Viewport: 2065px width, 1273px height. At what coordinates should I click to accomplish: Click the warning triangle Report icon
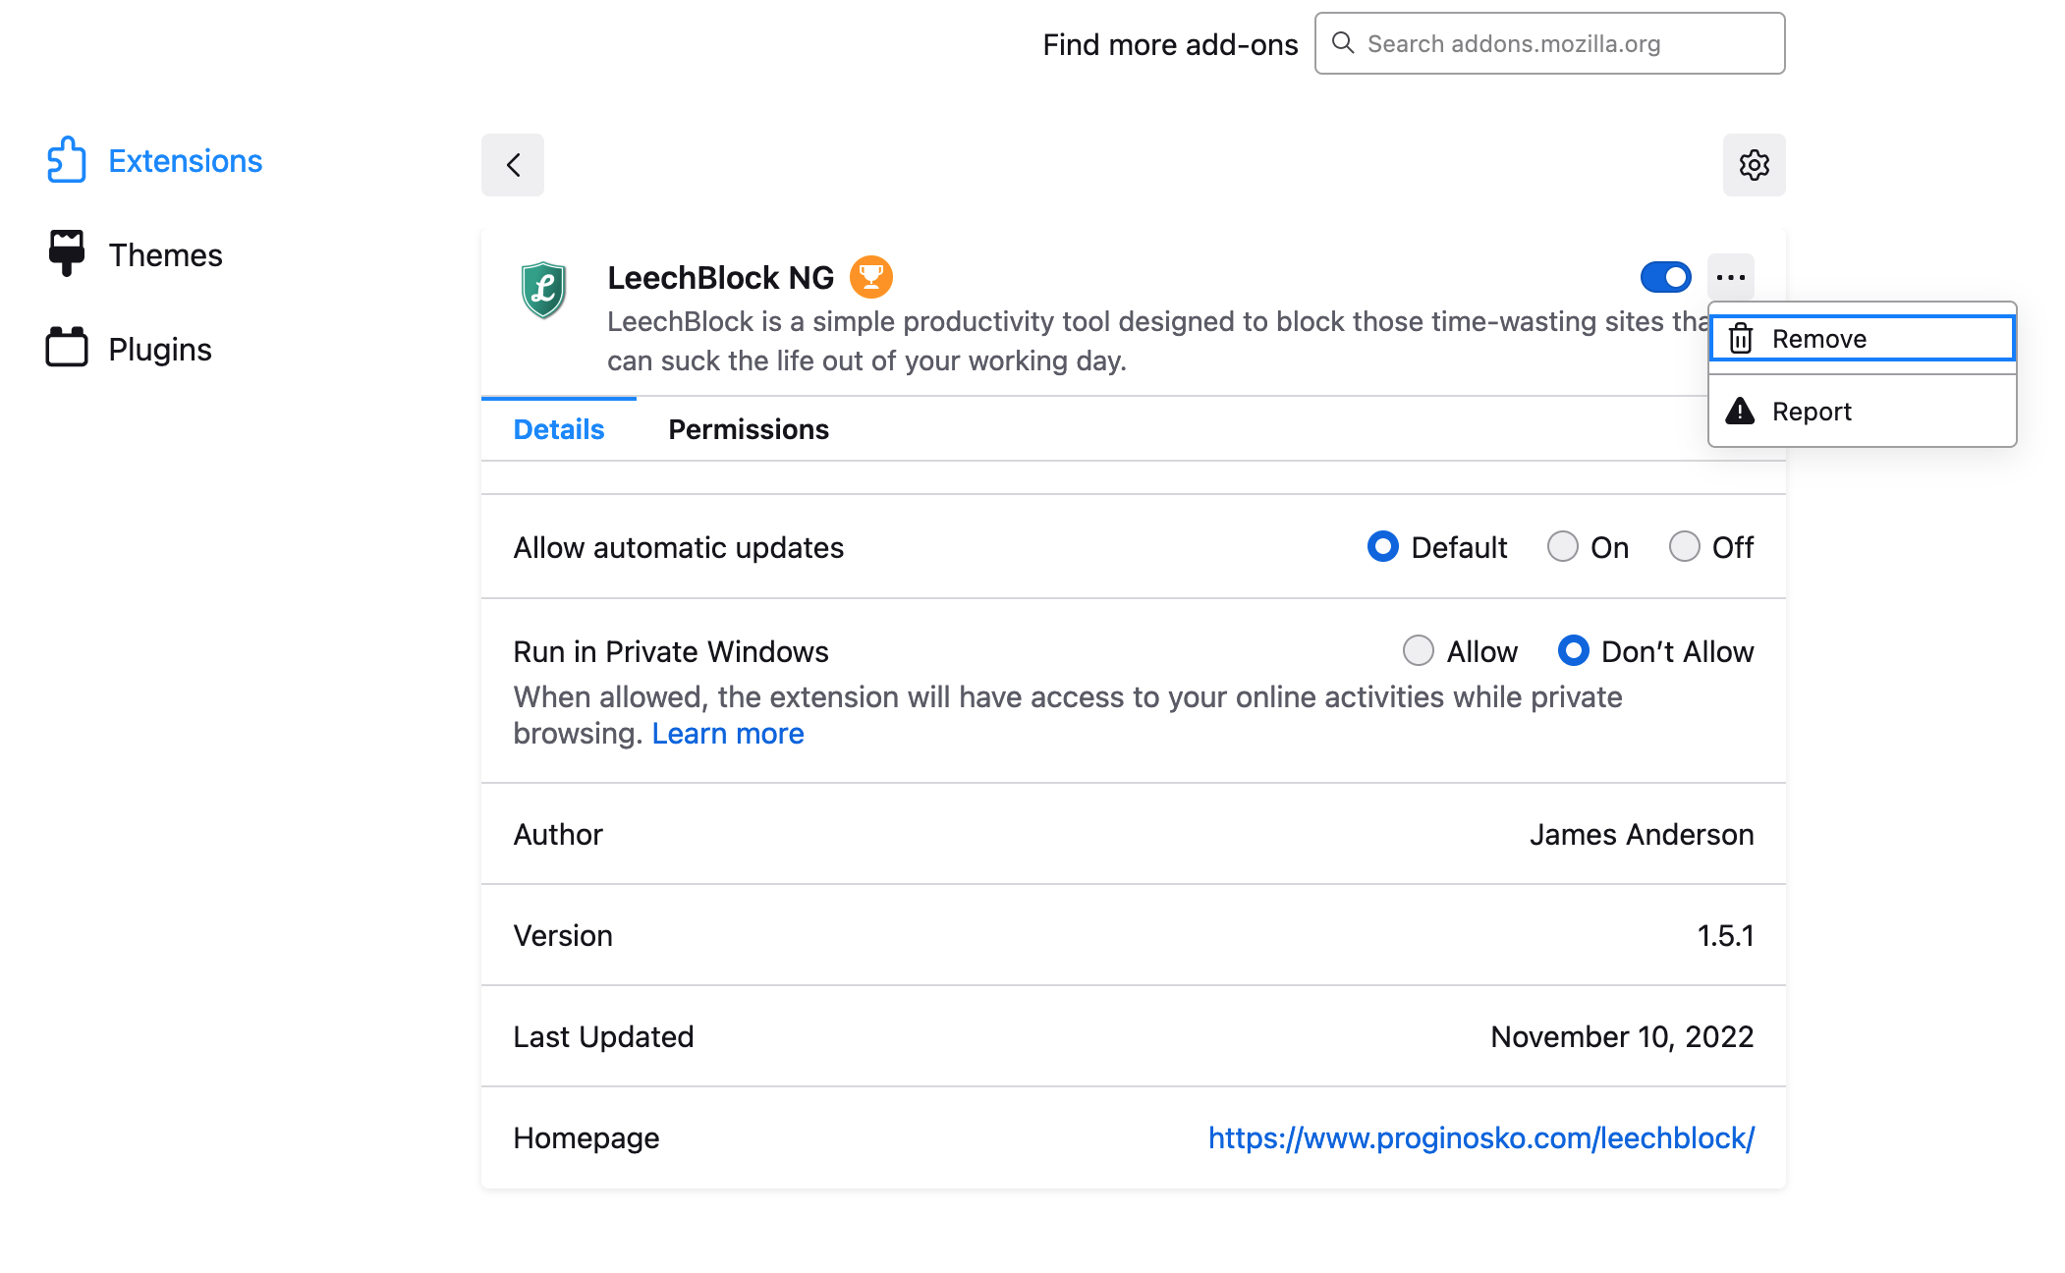tap(1740, 411)
